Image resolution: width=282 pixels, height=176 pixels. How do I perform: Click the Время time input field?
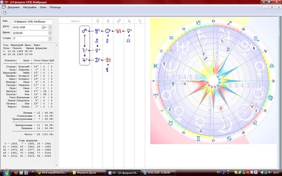tap(30, 33)
